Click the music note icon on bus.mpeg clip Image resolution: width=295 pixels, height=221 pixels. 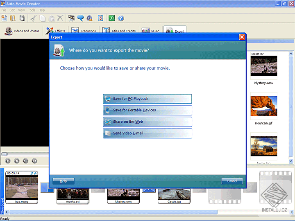click(x=32, y=173)
